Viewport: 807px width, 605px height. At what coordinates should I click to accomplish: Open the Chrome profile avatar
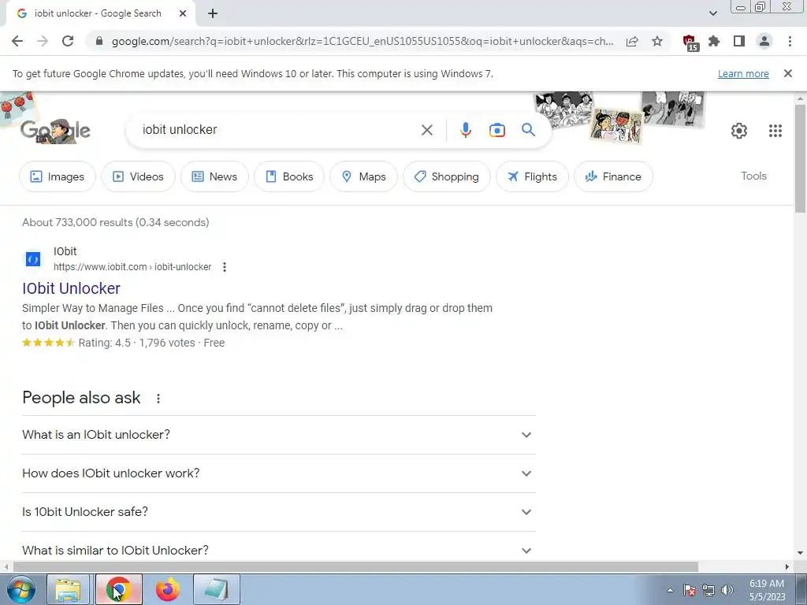point(764,41)
